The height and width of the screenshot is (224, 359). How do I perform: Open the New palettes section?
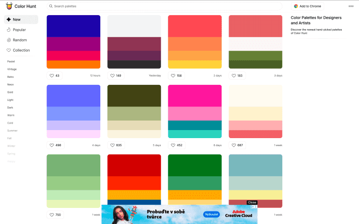(x=21, y=20)
